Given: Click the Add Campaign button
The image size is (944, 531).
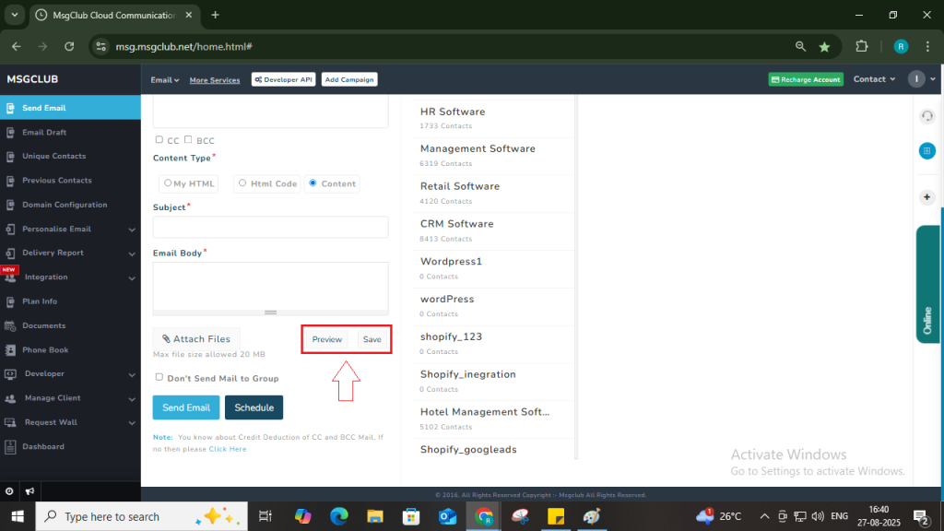Looking at the screenshot, I should (349, 79).
